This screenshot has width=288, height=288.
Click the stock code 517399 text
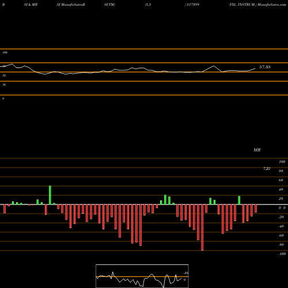(193, 5)
